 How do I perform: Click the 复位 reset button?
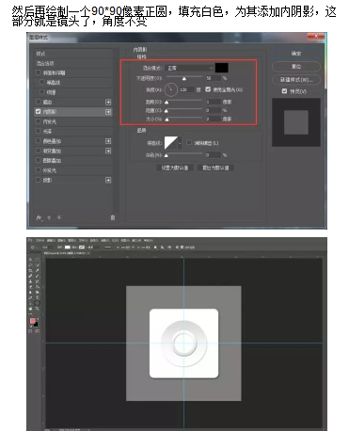296,67
